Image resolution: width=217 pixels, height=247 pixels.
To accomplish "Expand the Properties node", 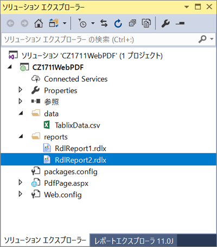I will 21,90.
